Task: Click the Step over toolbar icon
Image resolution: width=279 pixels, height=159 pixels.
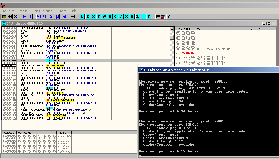Action: [x=44, y=17]
